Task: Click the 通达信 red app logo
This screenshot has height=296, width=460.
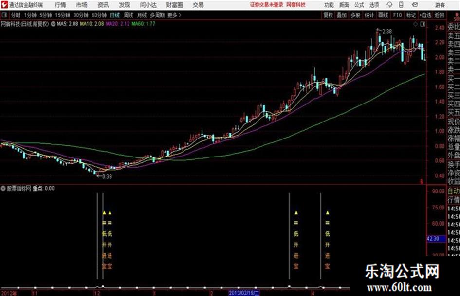Action: pos(4,5)
